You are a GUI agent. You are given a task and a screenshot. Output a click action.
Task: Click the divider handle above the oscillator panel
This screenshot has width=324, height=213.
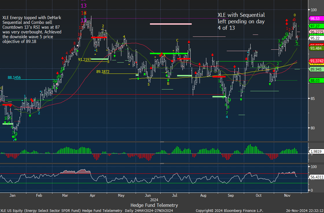tap(162, 142)
